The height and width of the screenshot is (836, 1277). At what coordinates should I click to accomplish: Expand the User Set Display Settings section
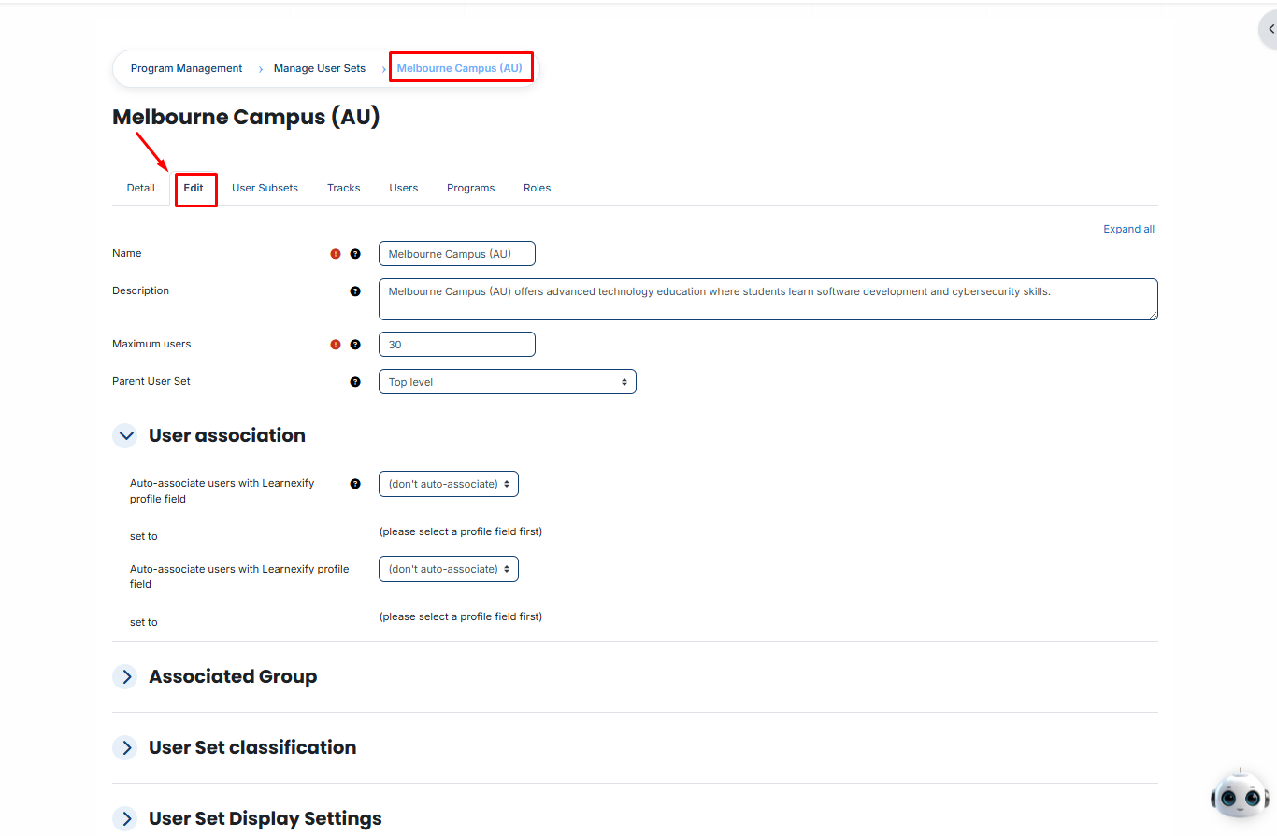coord(126,819)
